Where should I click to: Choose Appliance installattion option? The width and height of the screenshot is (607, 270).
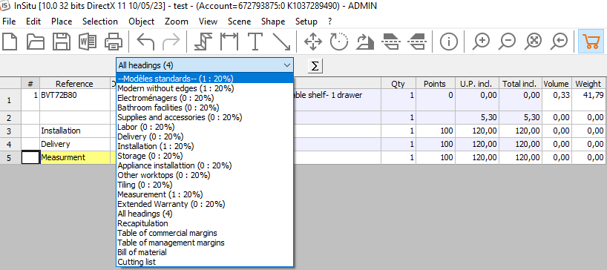[x=205, y=165]
